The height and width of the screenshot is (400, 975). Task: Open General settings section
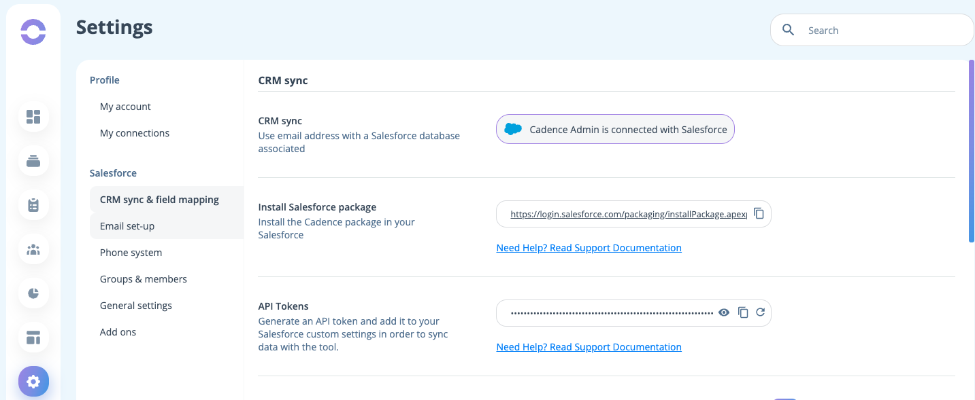click(x=136, y=306)
